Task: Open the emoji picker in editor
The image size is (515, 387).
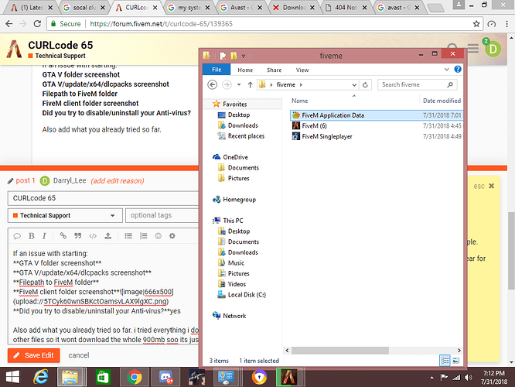Action: pyautogui.click(x=158, y=236)
